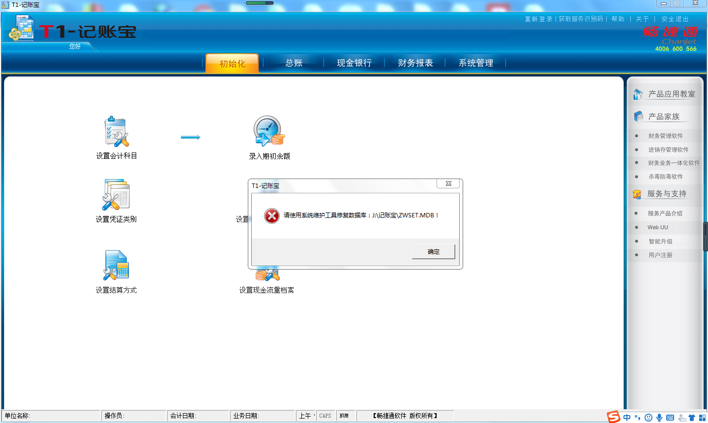708x423 pixels.
Task: Click the 设置现金流量档案 label
Action: click(x=266, y=290)
